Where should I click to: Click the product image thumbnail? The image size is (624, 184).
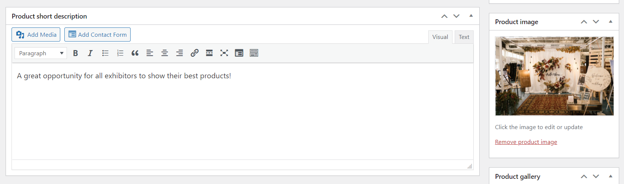pos(554,76)
